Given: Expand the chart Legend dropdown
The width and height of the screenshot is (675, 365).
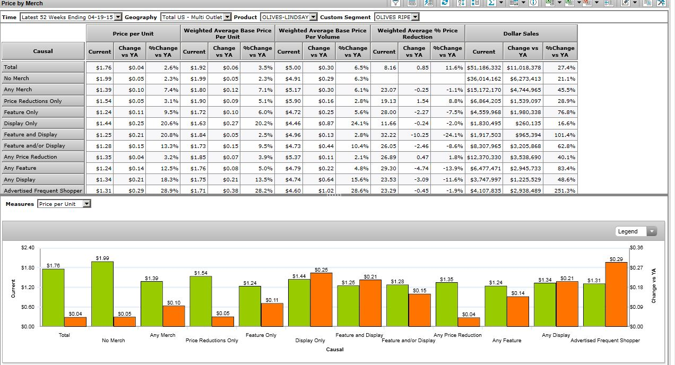Looking at the screenshot, I should [x=652, y=231].
